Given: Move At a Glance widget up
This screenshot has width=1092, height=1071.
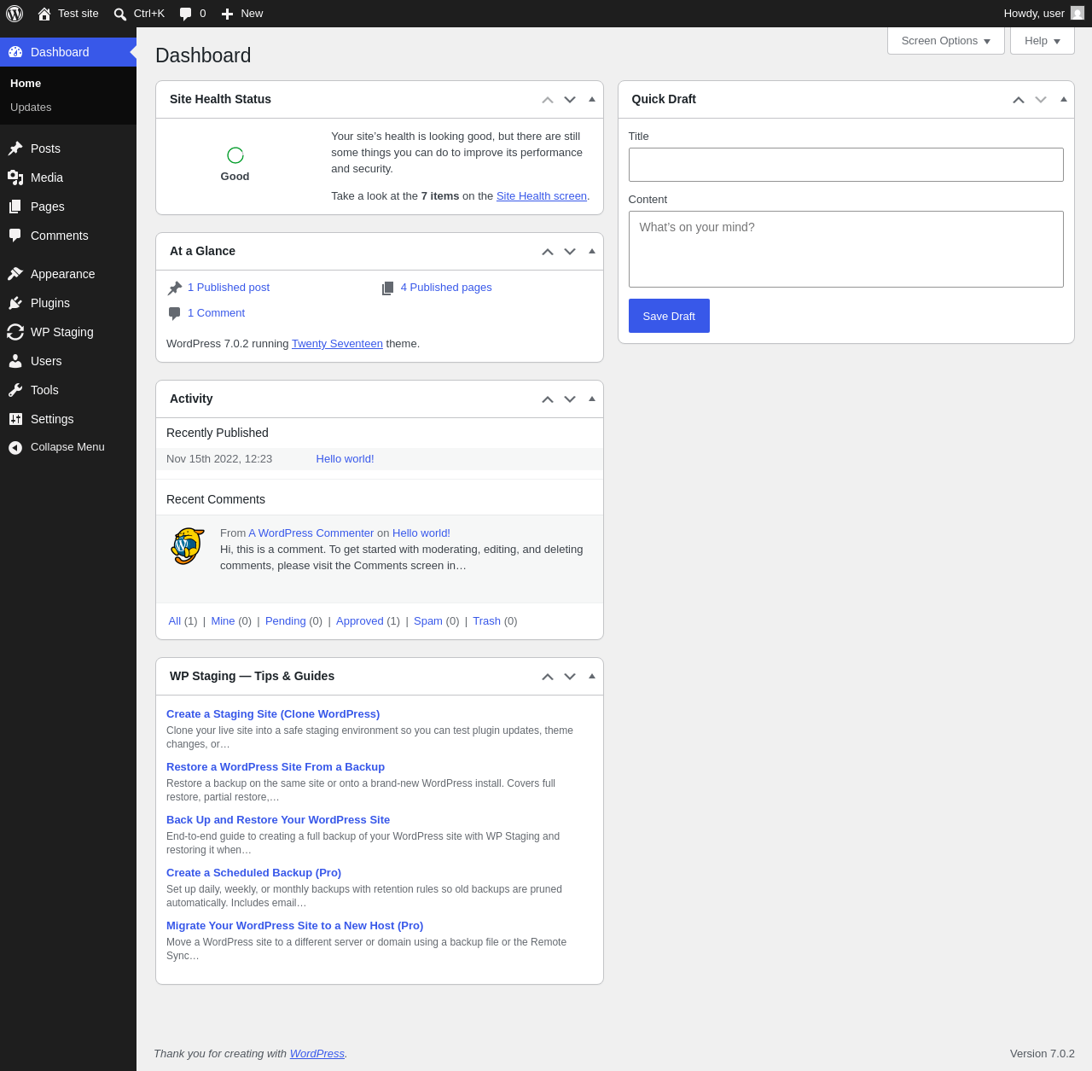Looking at the screenshot, I should point(548,252).
